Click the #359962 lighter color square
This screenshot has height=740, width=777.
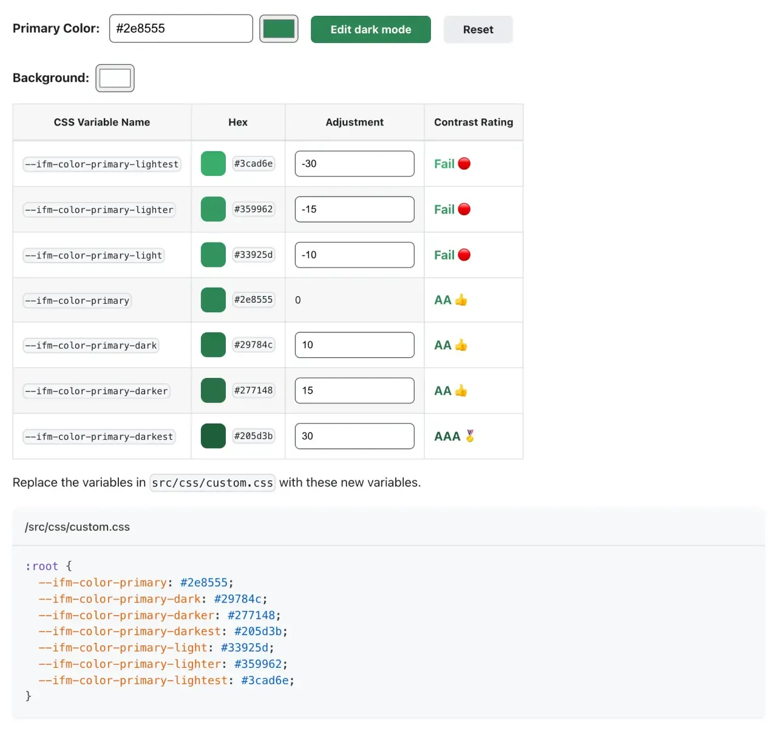(213, 209)
